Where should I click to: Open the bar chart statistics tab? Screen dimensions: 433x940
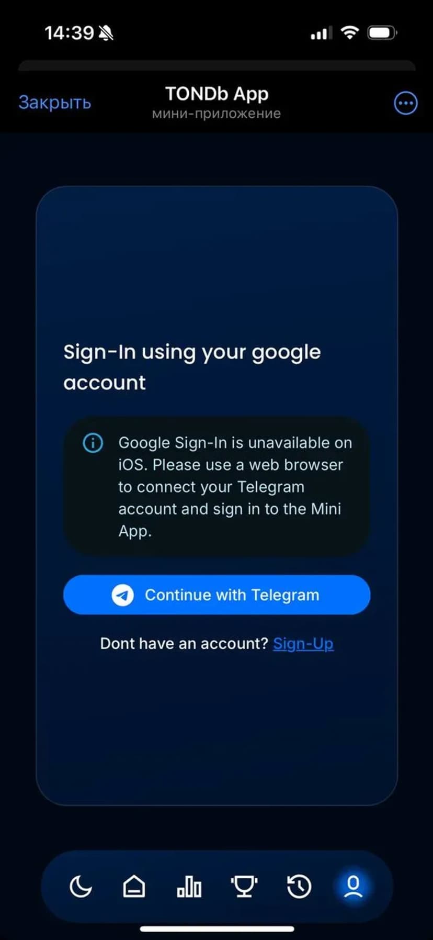click(189, 887)
